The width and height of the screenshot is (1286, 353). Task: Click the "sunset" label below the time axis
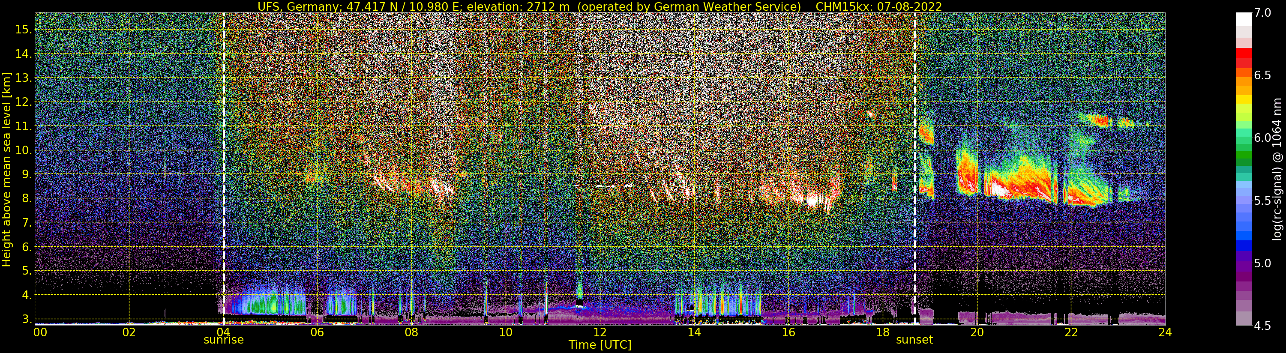click(914, 340)
